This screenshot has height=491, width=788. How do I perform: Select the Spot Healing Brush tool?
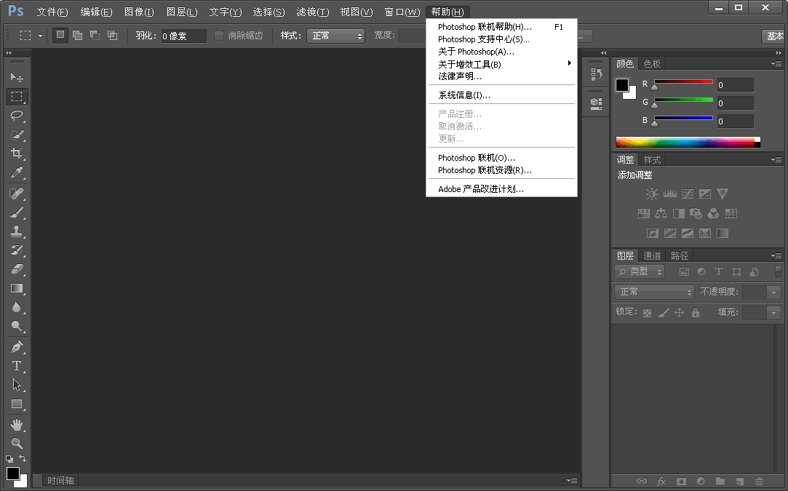17,193
